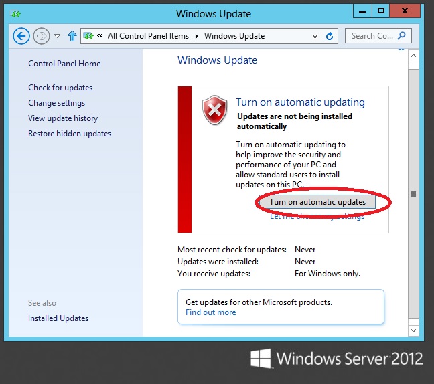The image size is (434, 384).
Task: Select 'Windows Update' breadcrumb in the address bar
Action: pyautogui.click(x=234, y=36)
